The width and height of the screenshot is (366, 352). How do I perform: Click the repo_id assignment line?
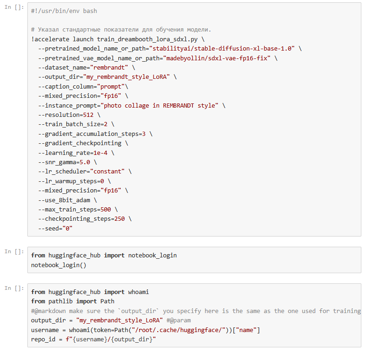93,340
